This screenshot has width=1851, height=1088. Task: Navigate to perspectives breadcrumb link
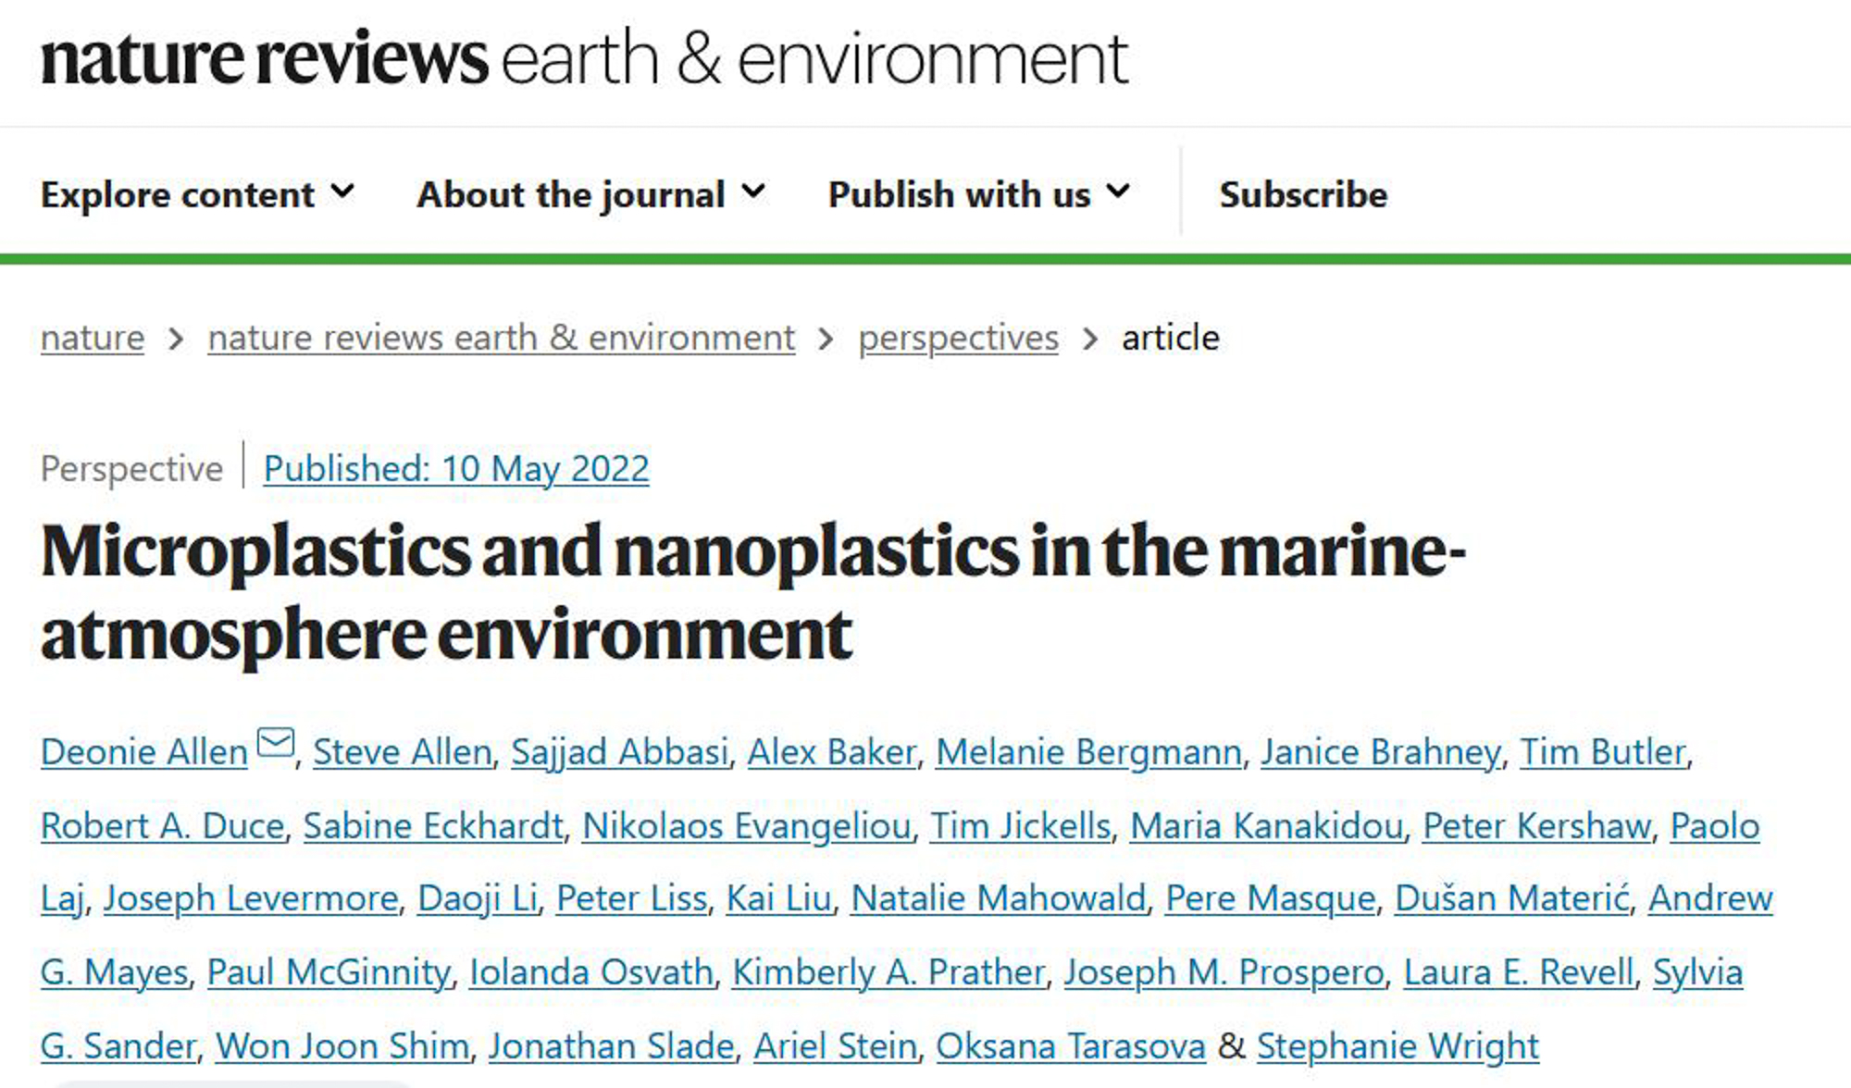click(x=958, y=338)
